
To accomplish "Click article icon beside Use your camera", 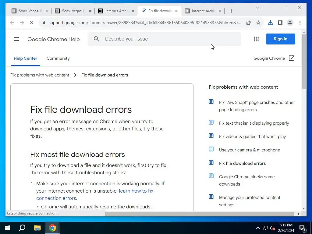I will 211,149.
